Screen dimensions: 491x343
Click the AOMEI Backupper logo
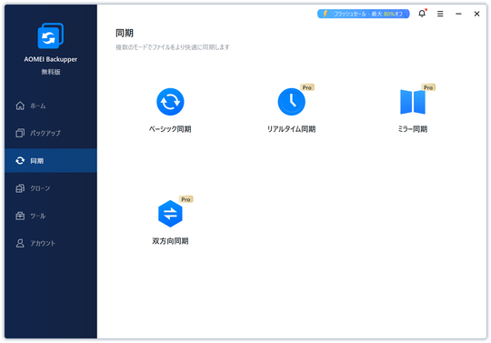coord(50,35)
